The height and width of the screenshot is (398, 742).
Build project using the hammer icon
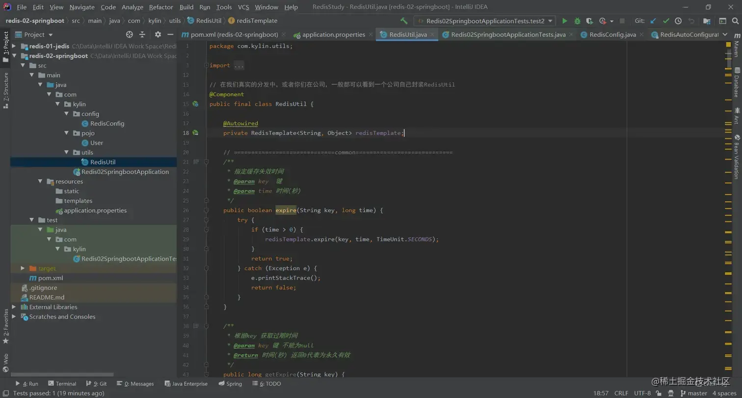[x=404, y=21]
